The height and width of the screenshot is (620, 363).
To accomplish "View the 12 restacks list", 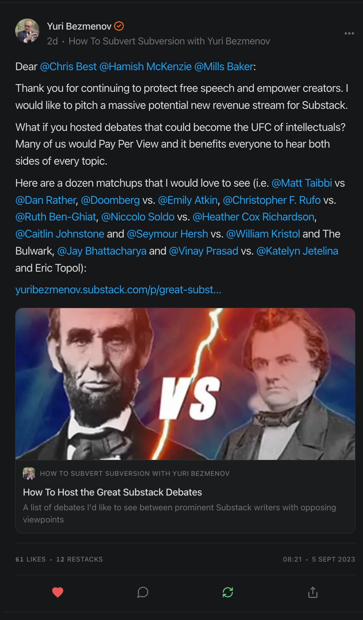I will [79, 559].
